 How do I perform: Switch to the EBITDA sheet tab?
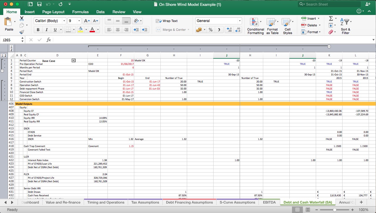(269, 202)
